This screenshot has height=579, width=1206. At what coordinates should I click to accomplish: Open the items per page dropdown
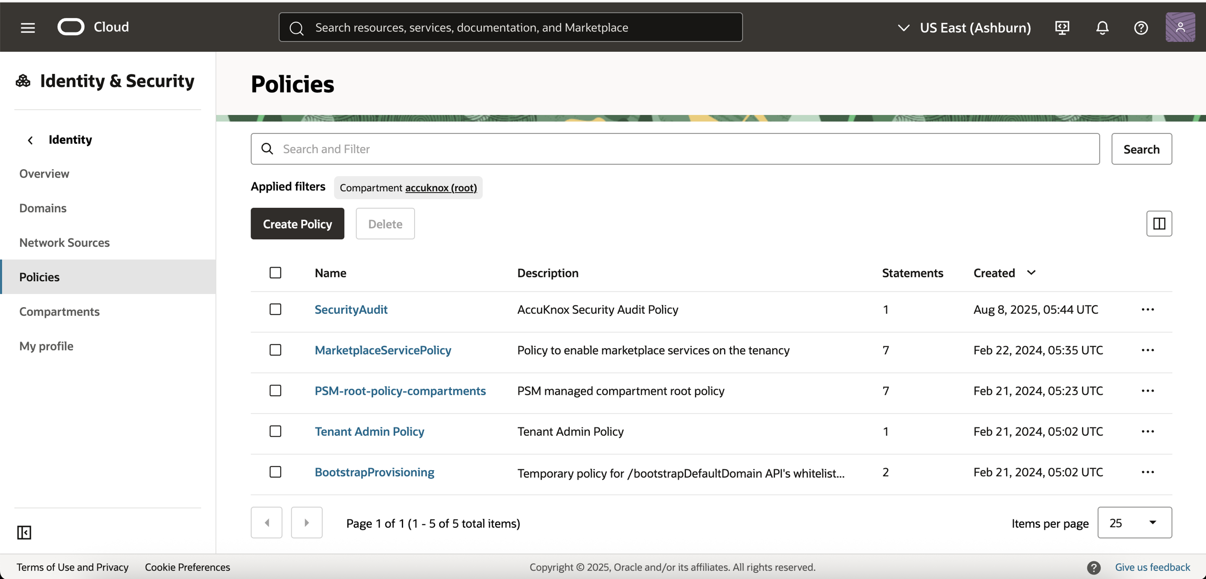(x=1134, y=522)
